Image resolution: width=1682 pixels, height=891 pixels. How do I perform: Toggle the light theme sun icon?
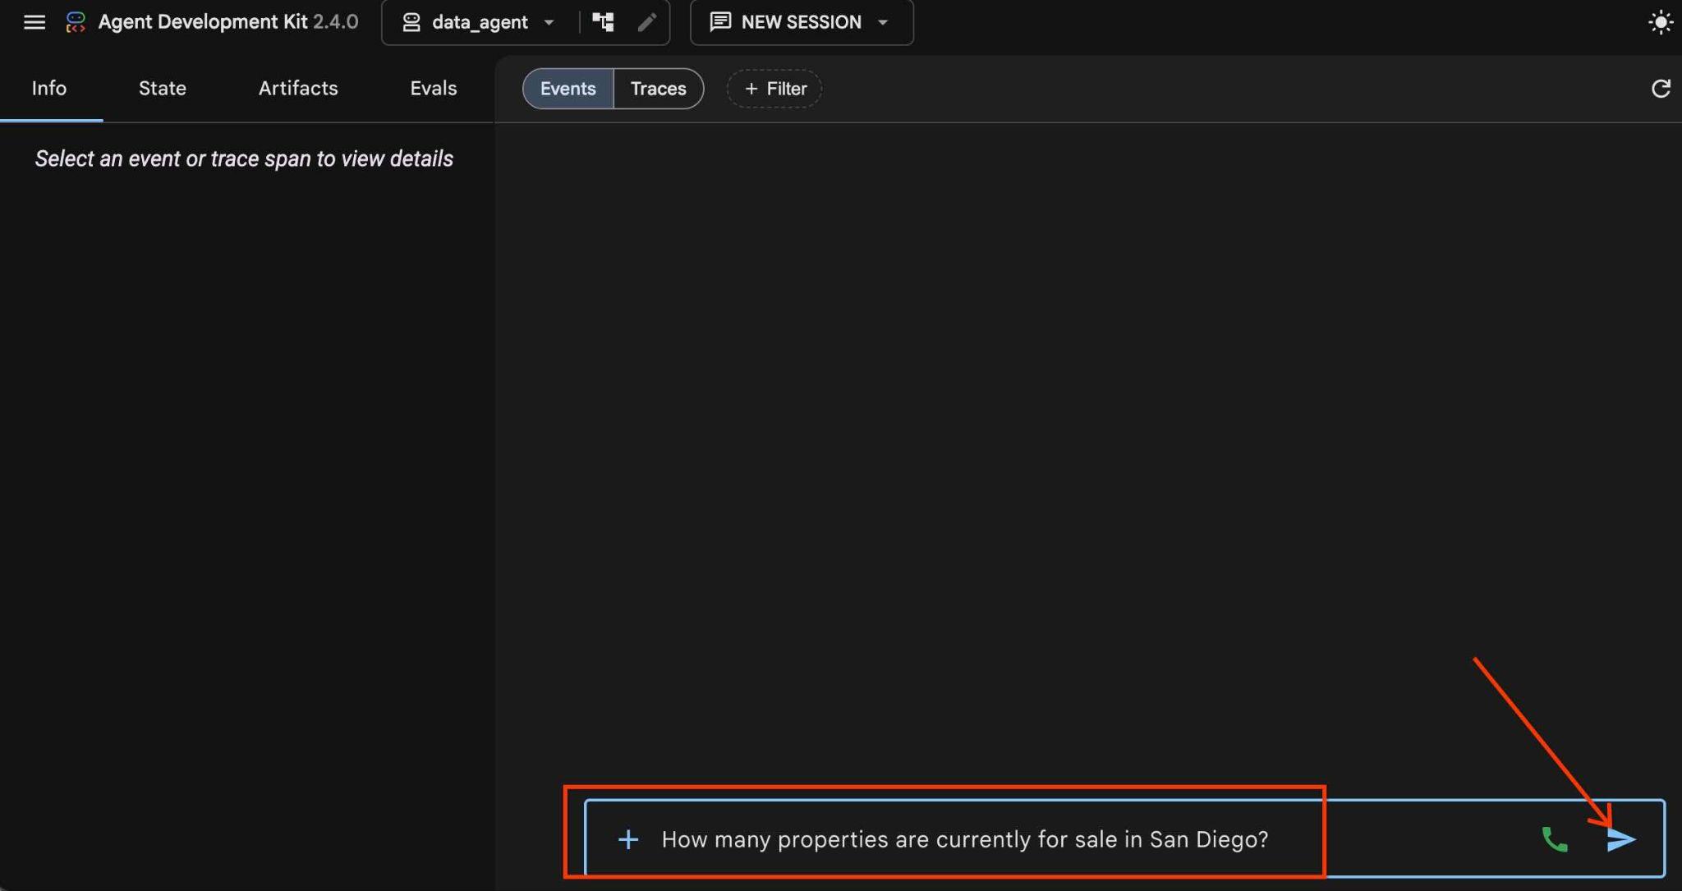[x=1661, y=22]
